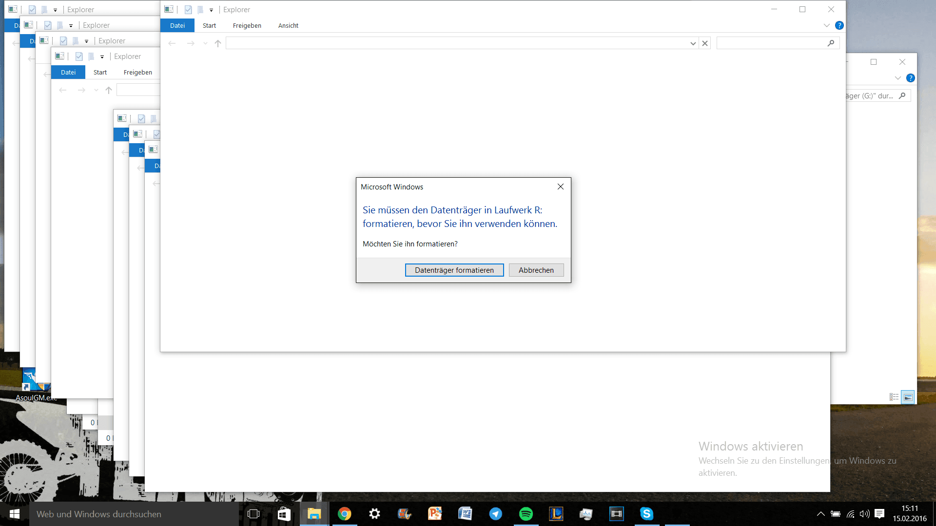Expand the ribbon chevron in the front Explorer window

[x=827, y=25]
